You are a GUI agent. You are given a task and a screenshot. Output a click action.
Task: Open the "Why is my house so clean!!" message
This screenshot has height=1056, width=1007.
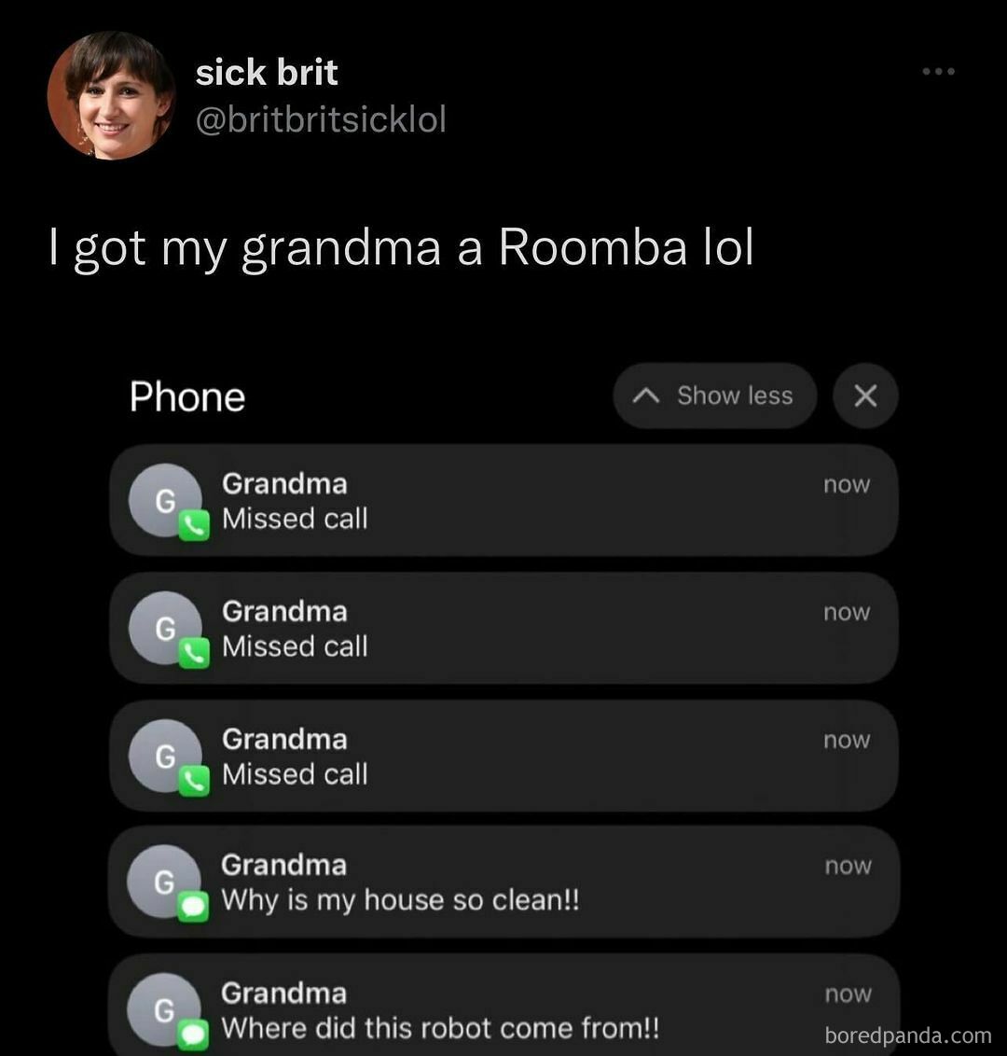click(x=504, y=882)
